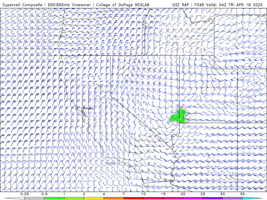This screenshot has width=267, height=200.
Task: Click the 35 label on the color scale
Action: [x=242, y=194]
